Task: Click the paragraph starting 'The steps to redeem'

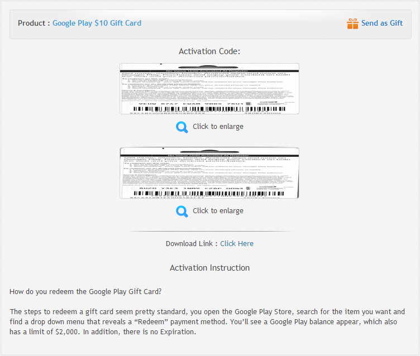Action: pyautogui.click(x=207, y=322)
